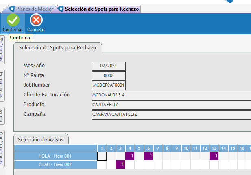Select the HOLA - Item 001 row header
This screenshot has width=251, height=175.
point(55,156)
